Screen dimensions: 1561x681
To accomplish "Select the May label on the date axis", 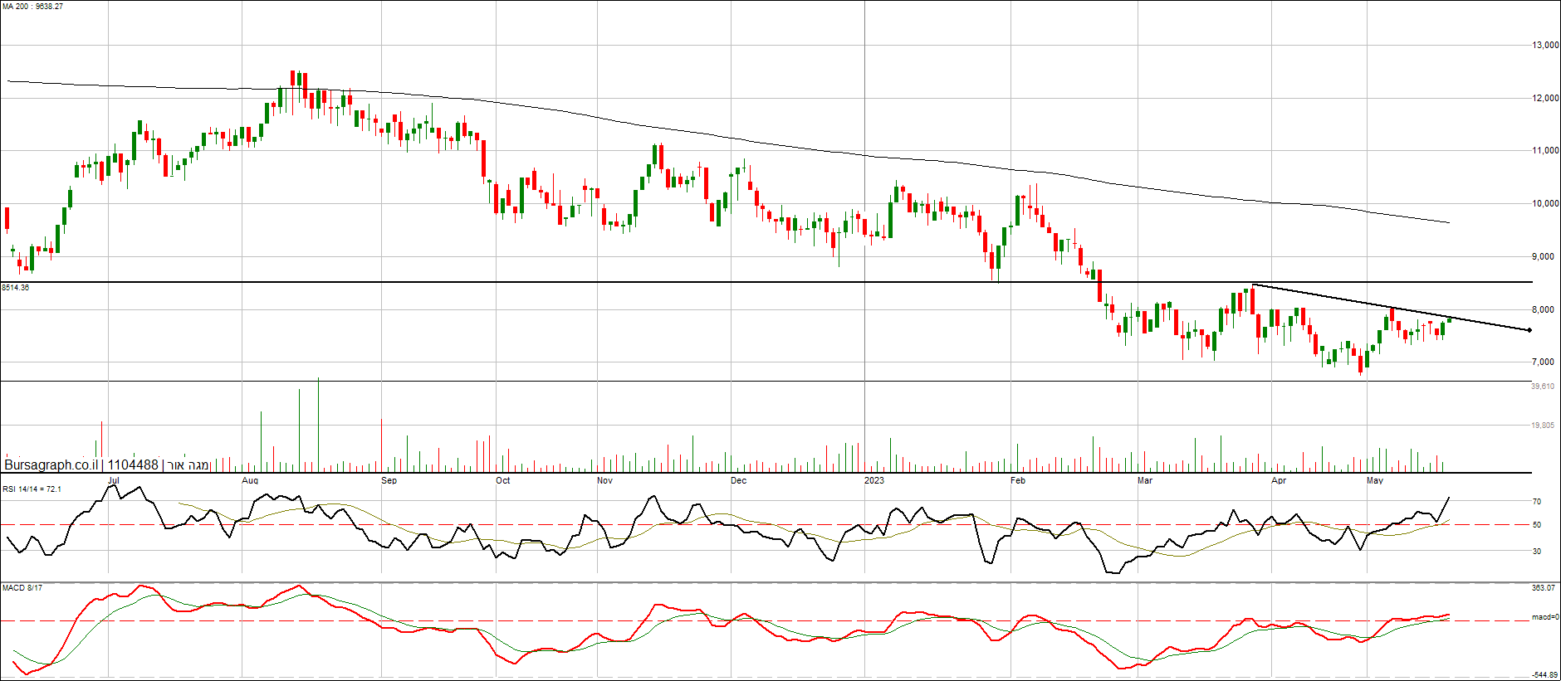I will [1375, 481].
